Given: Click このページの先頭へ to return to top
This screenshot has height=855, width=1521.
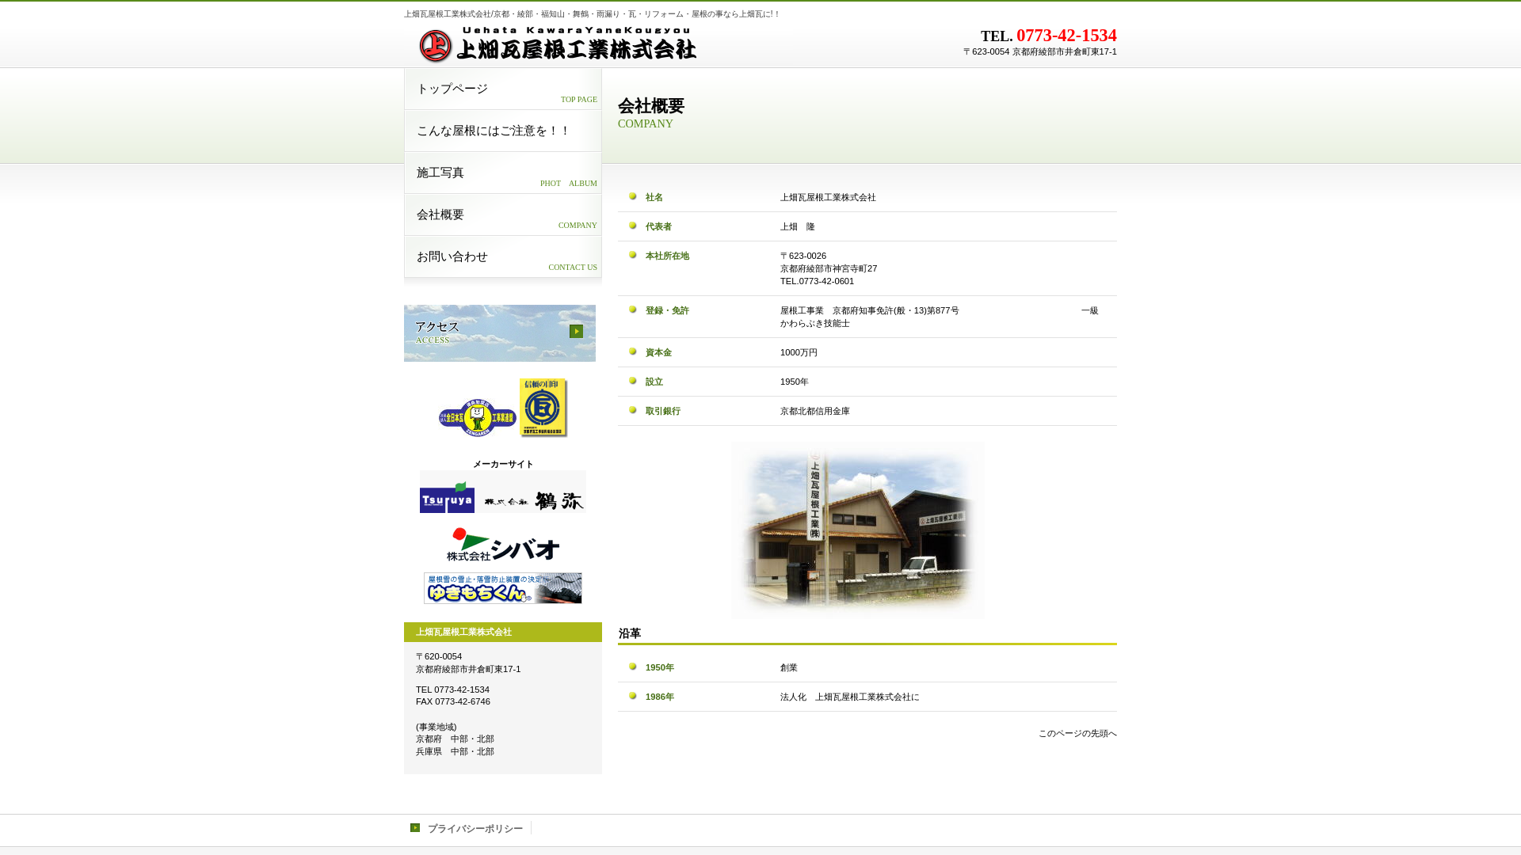Looking at the screenshot, I should point(1077,734).
